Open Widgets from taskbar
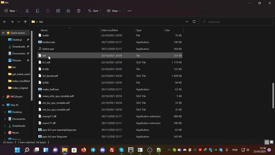275x155 pixels. pyautogui.click(x=46, y=150)
